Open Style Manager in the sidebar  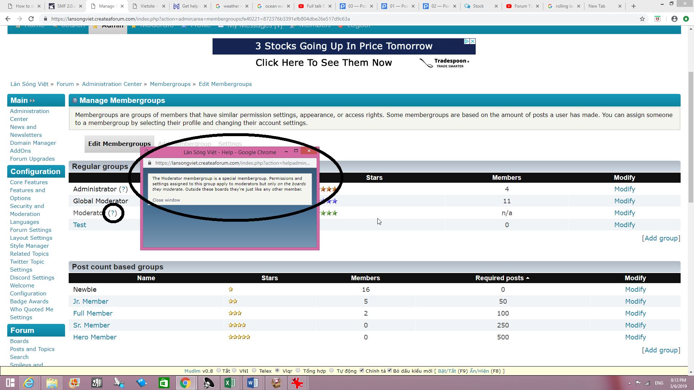[x=29, y=246]
